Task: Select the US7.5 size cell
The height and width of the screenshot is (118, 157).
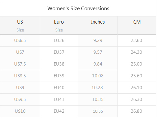Action: pos(20,64)
